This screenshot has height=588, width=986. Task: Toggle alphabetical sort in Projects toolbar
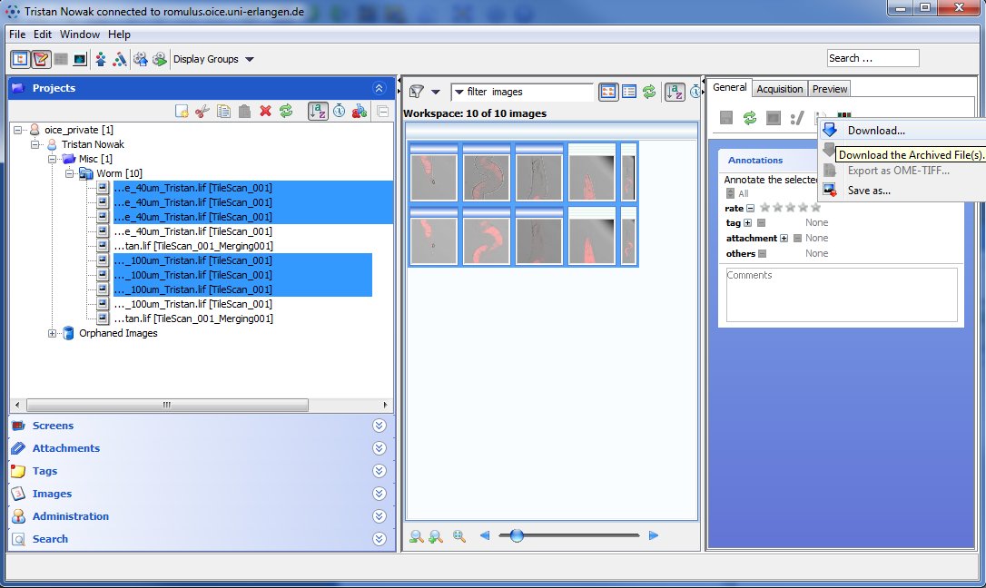tap(318, 111)
